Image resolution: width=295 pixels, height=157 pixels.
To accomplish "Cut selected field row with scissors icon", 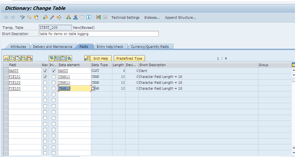I will pyautogui.click(x=6, y=58).
